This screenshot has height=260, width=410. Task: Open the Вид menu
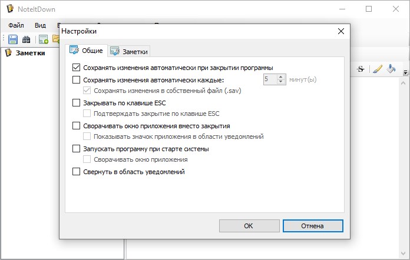pos(40,25)
